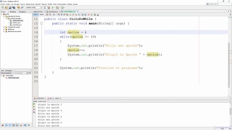Viewport: 232px width, 130px height.
Task: Click editor toolbar Find Selection magnifier icon
Action: pos(59,14)
